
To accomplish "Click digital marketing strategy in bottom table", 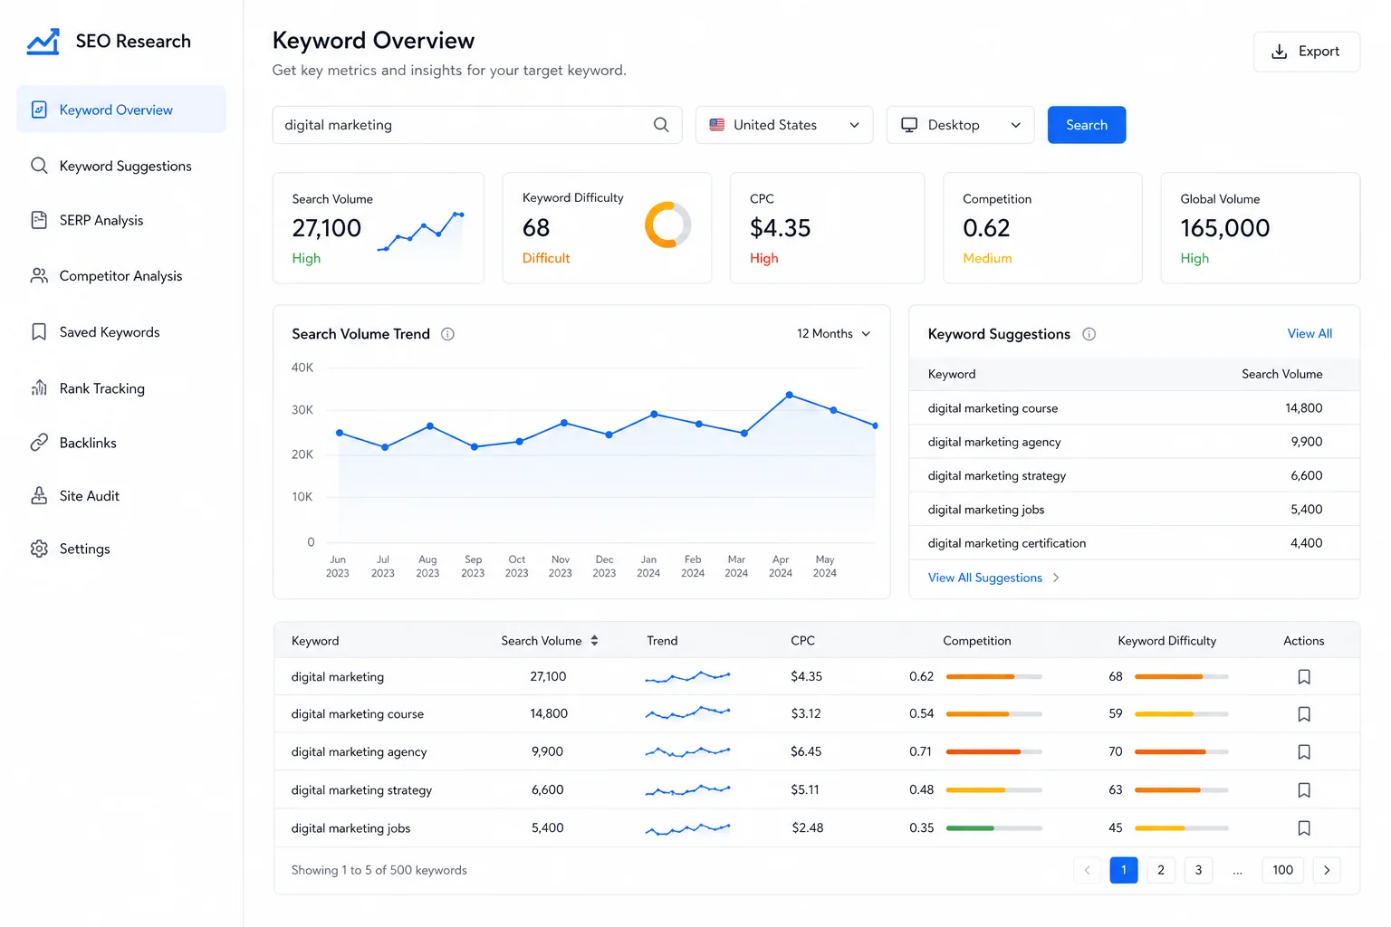I will point(361,790).
